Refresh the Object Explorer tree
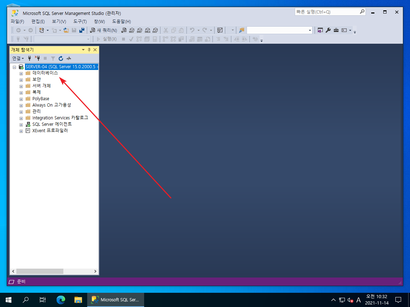410x307 pixels. pyautogui.click(x=61, y=59)
